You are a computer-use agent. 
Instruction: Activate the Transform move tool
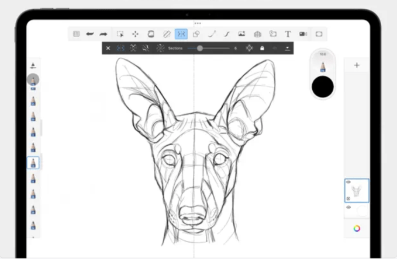[135, 34]
